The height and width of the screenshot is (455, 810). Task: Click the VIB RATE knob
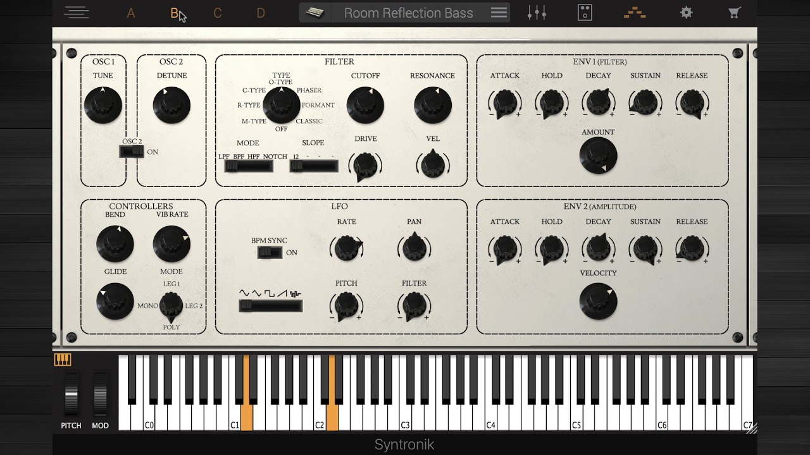171,244
